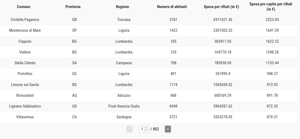This screenshot has width=300, height=139.
Task: Click the disabled previous page arrow
Action: 129,129
